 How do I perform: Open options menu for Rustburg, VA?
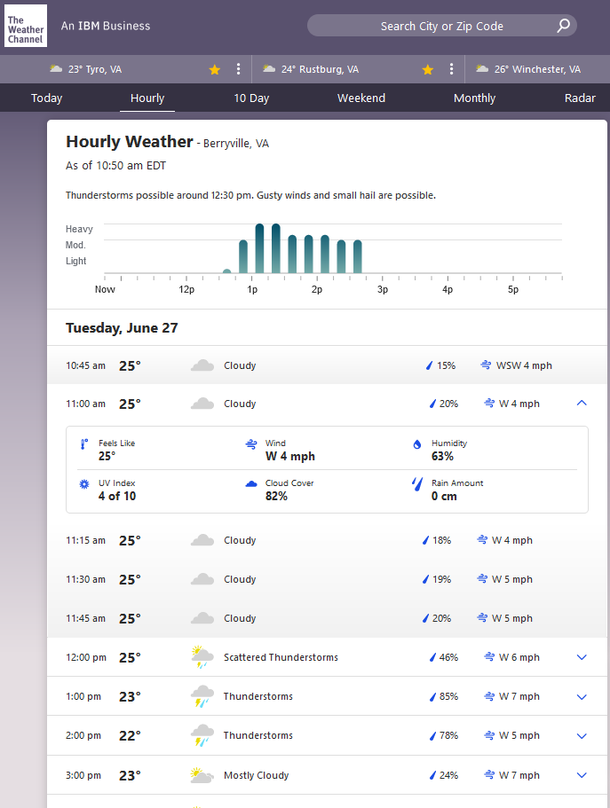[452, 69]
